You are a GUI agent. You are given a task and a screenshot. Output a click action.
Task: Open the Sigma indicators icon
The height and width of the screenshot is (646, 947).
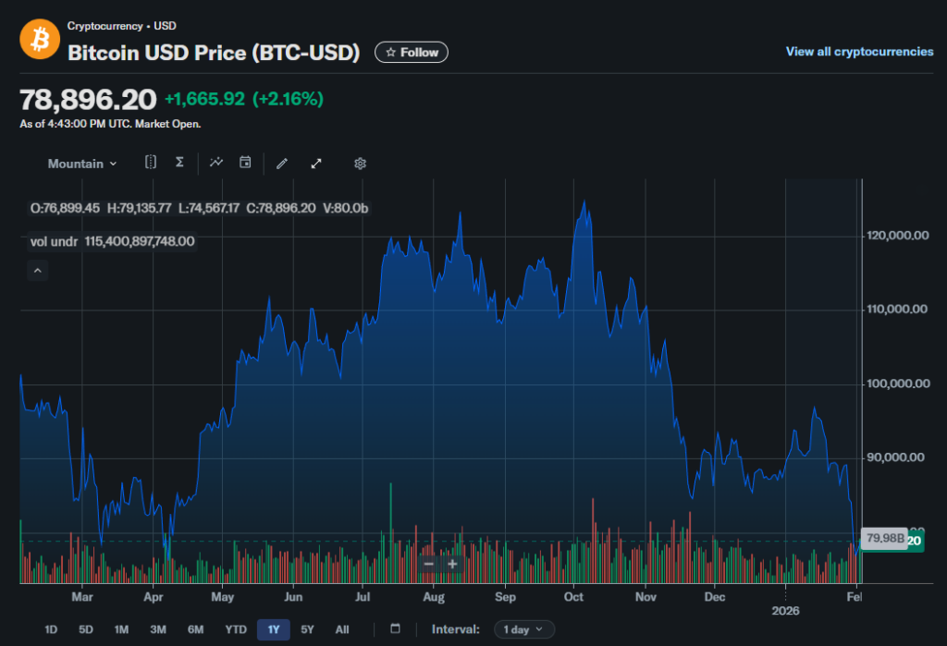[x=178, y=163]
